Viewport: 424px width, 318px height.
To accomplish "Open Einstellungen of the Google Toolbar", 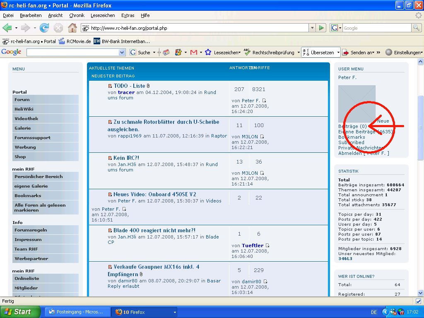I will [x=403, y=53].
